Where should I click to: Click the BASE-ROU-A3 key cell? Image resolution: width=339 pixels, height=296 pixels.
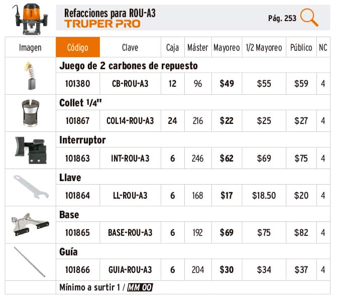pos(130,233)
